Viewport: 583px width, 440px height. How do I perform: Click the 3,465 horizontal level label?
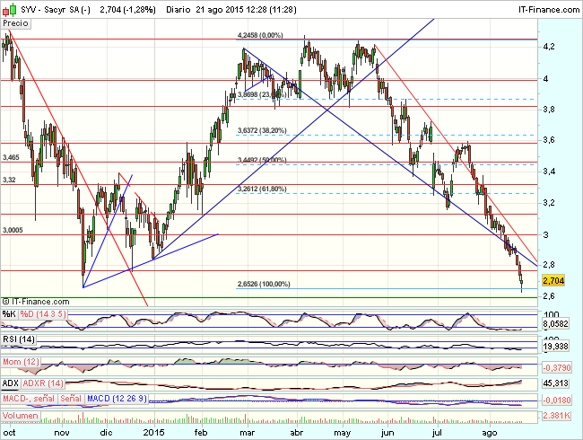[12, 157]
